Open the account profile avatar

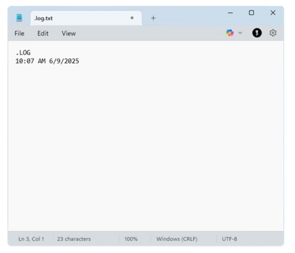tap(257, 33)
